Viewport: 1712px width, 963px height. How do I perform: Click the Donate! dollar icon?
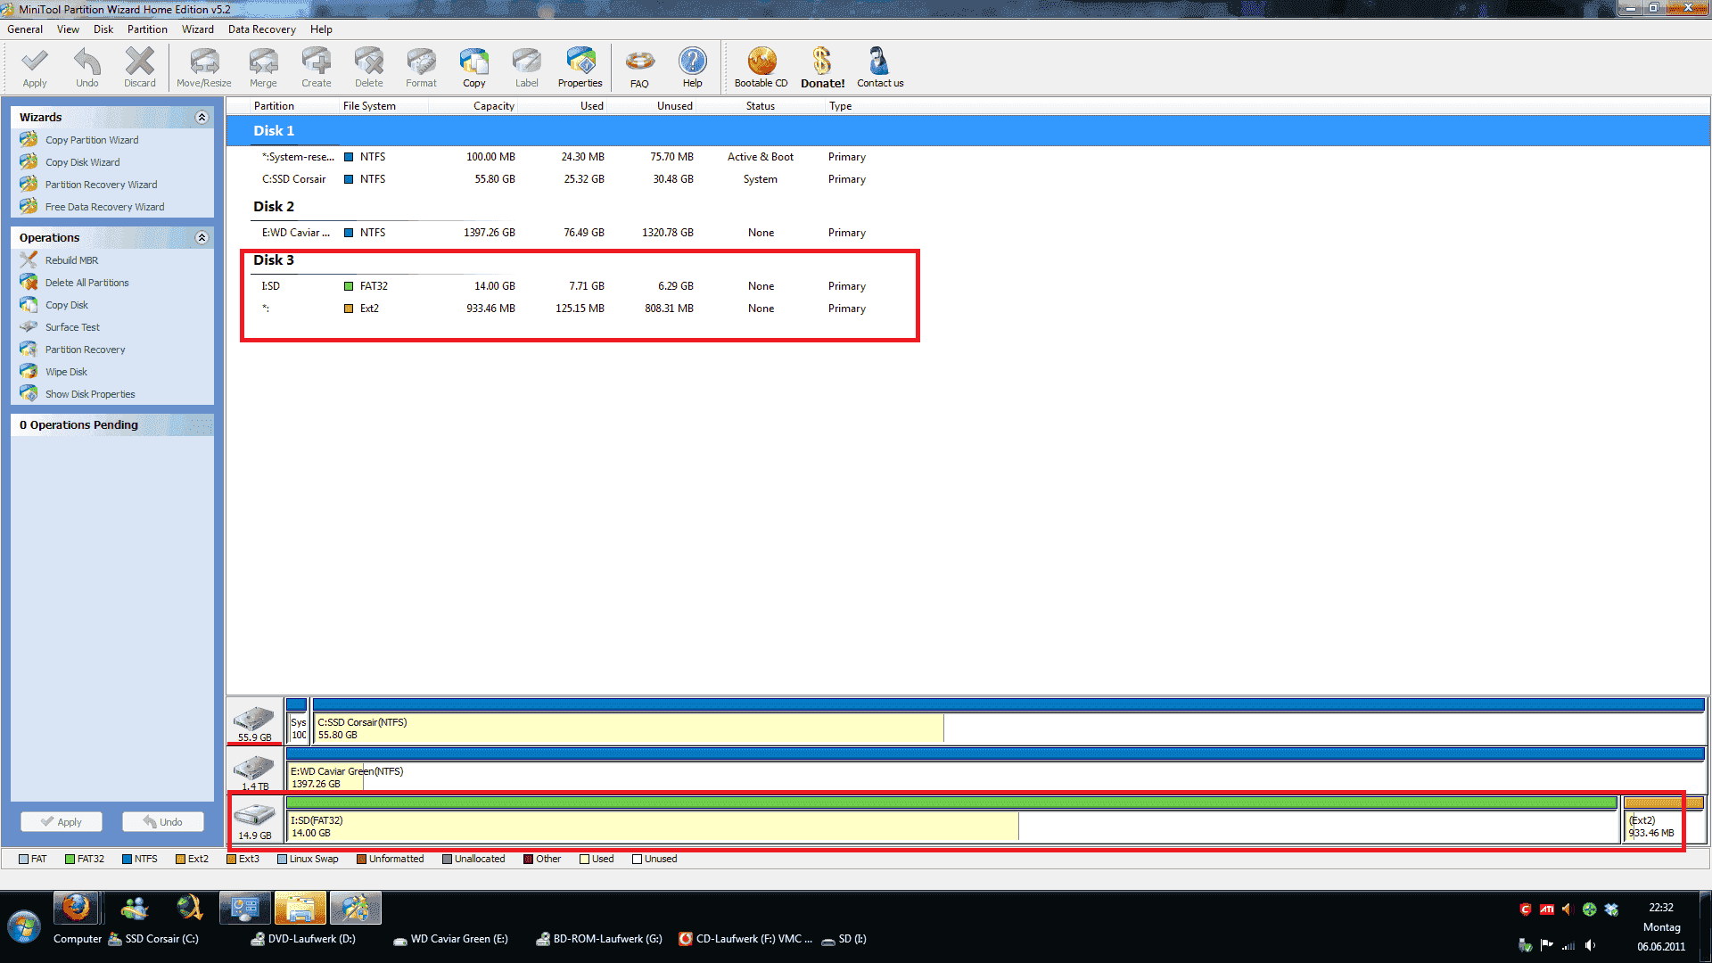[822, 68]
